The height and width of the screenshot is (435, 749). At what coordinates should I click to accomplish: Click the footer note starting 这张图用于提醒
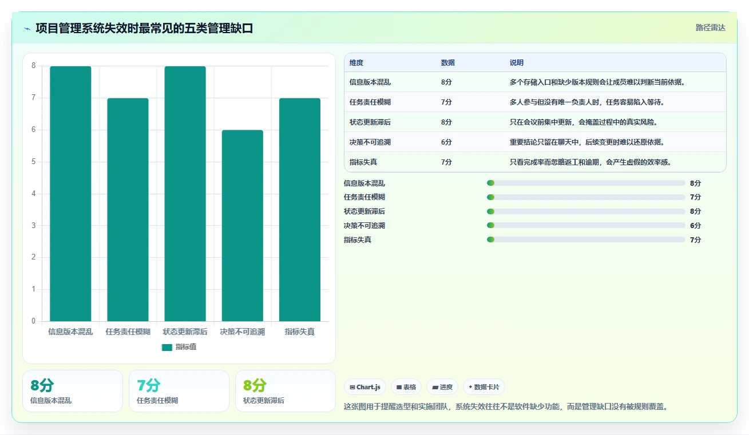[x=506, y=407]
